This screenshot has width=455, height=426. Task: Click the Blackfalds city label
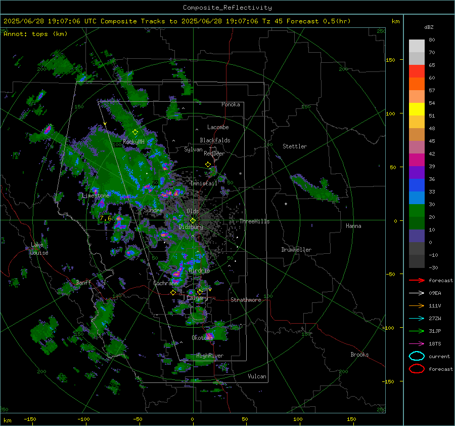click(x=215, y=140)
